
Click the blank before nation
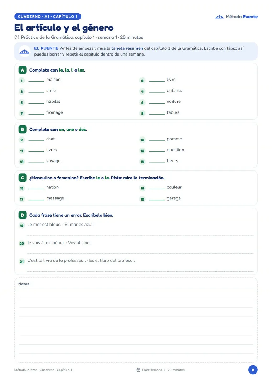pyautogui.click(x=36, y=188)
